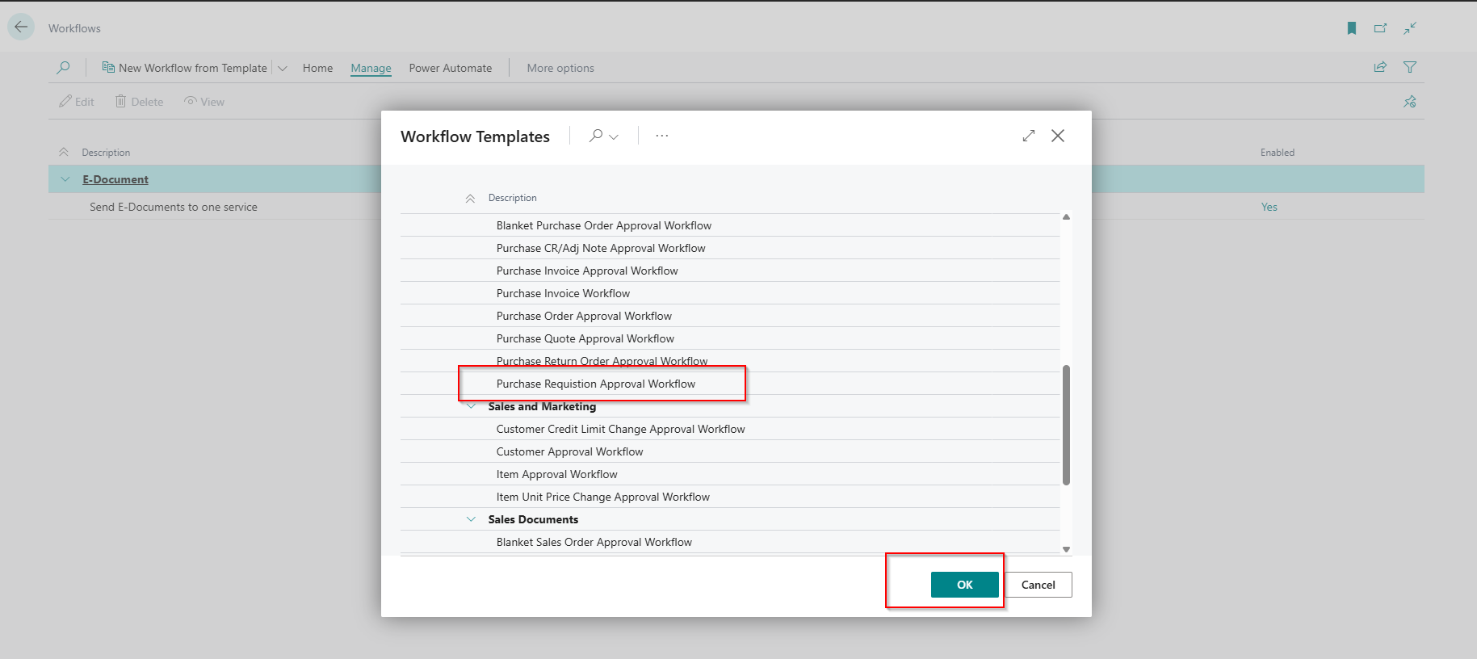Open page in new window icon

pos(1380,28)
